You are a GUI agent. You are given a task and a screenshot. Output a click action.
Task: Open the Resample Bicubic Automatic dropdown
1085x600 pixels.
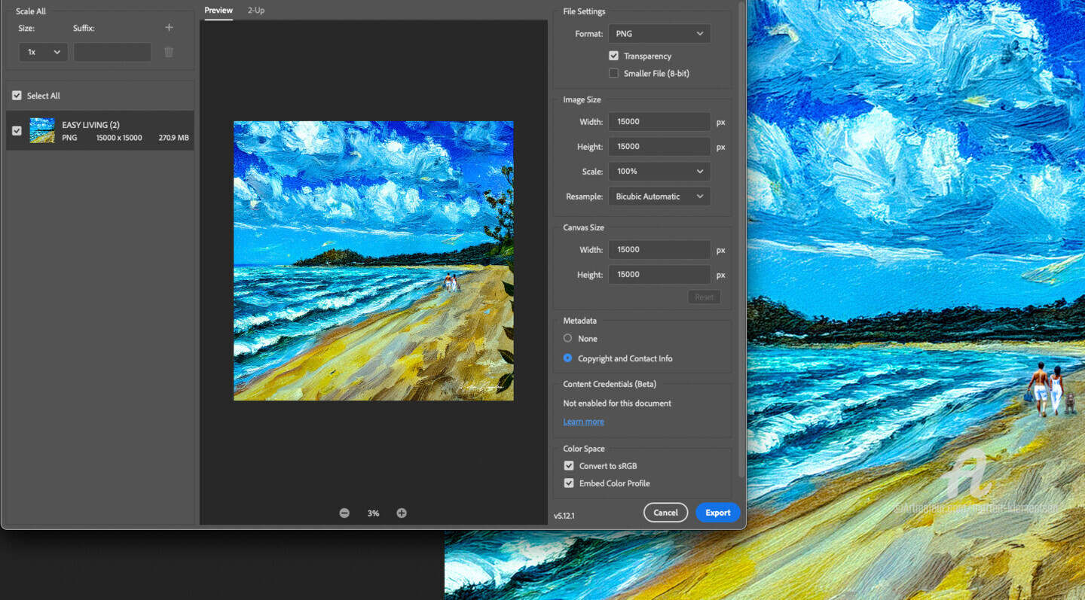(659, 196)
